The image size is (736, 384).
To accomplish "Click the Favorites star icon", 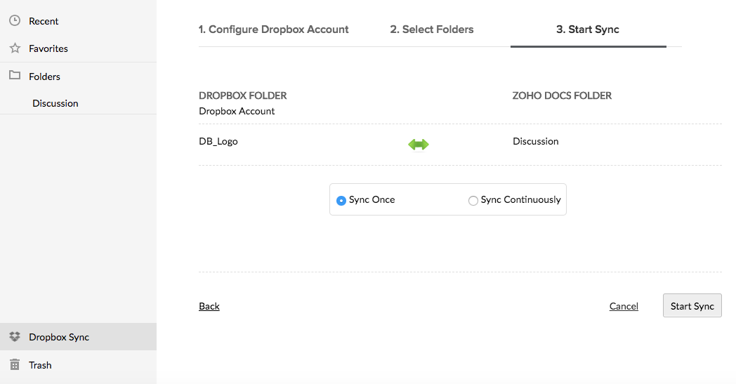I will click(15, 48).
